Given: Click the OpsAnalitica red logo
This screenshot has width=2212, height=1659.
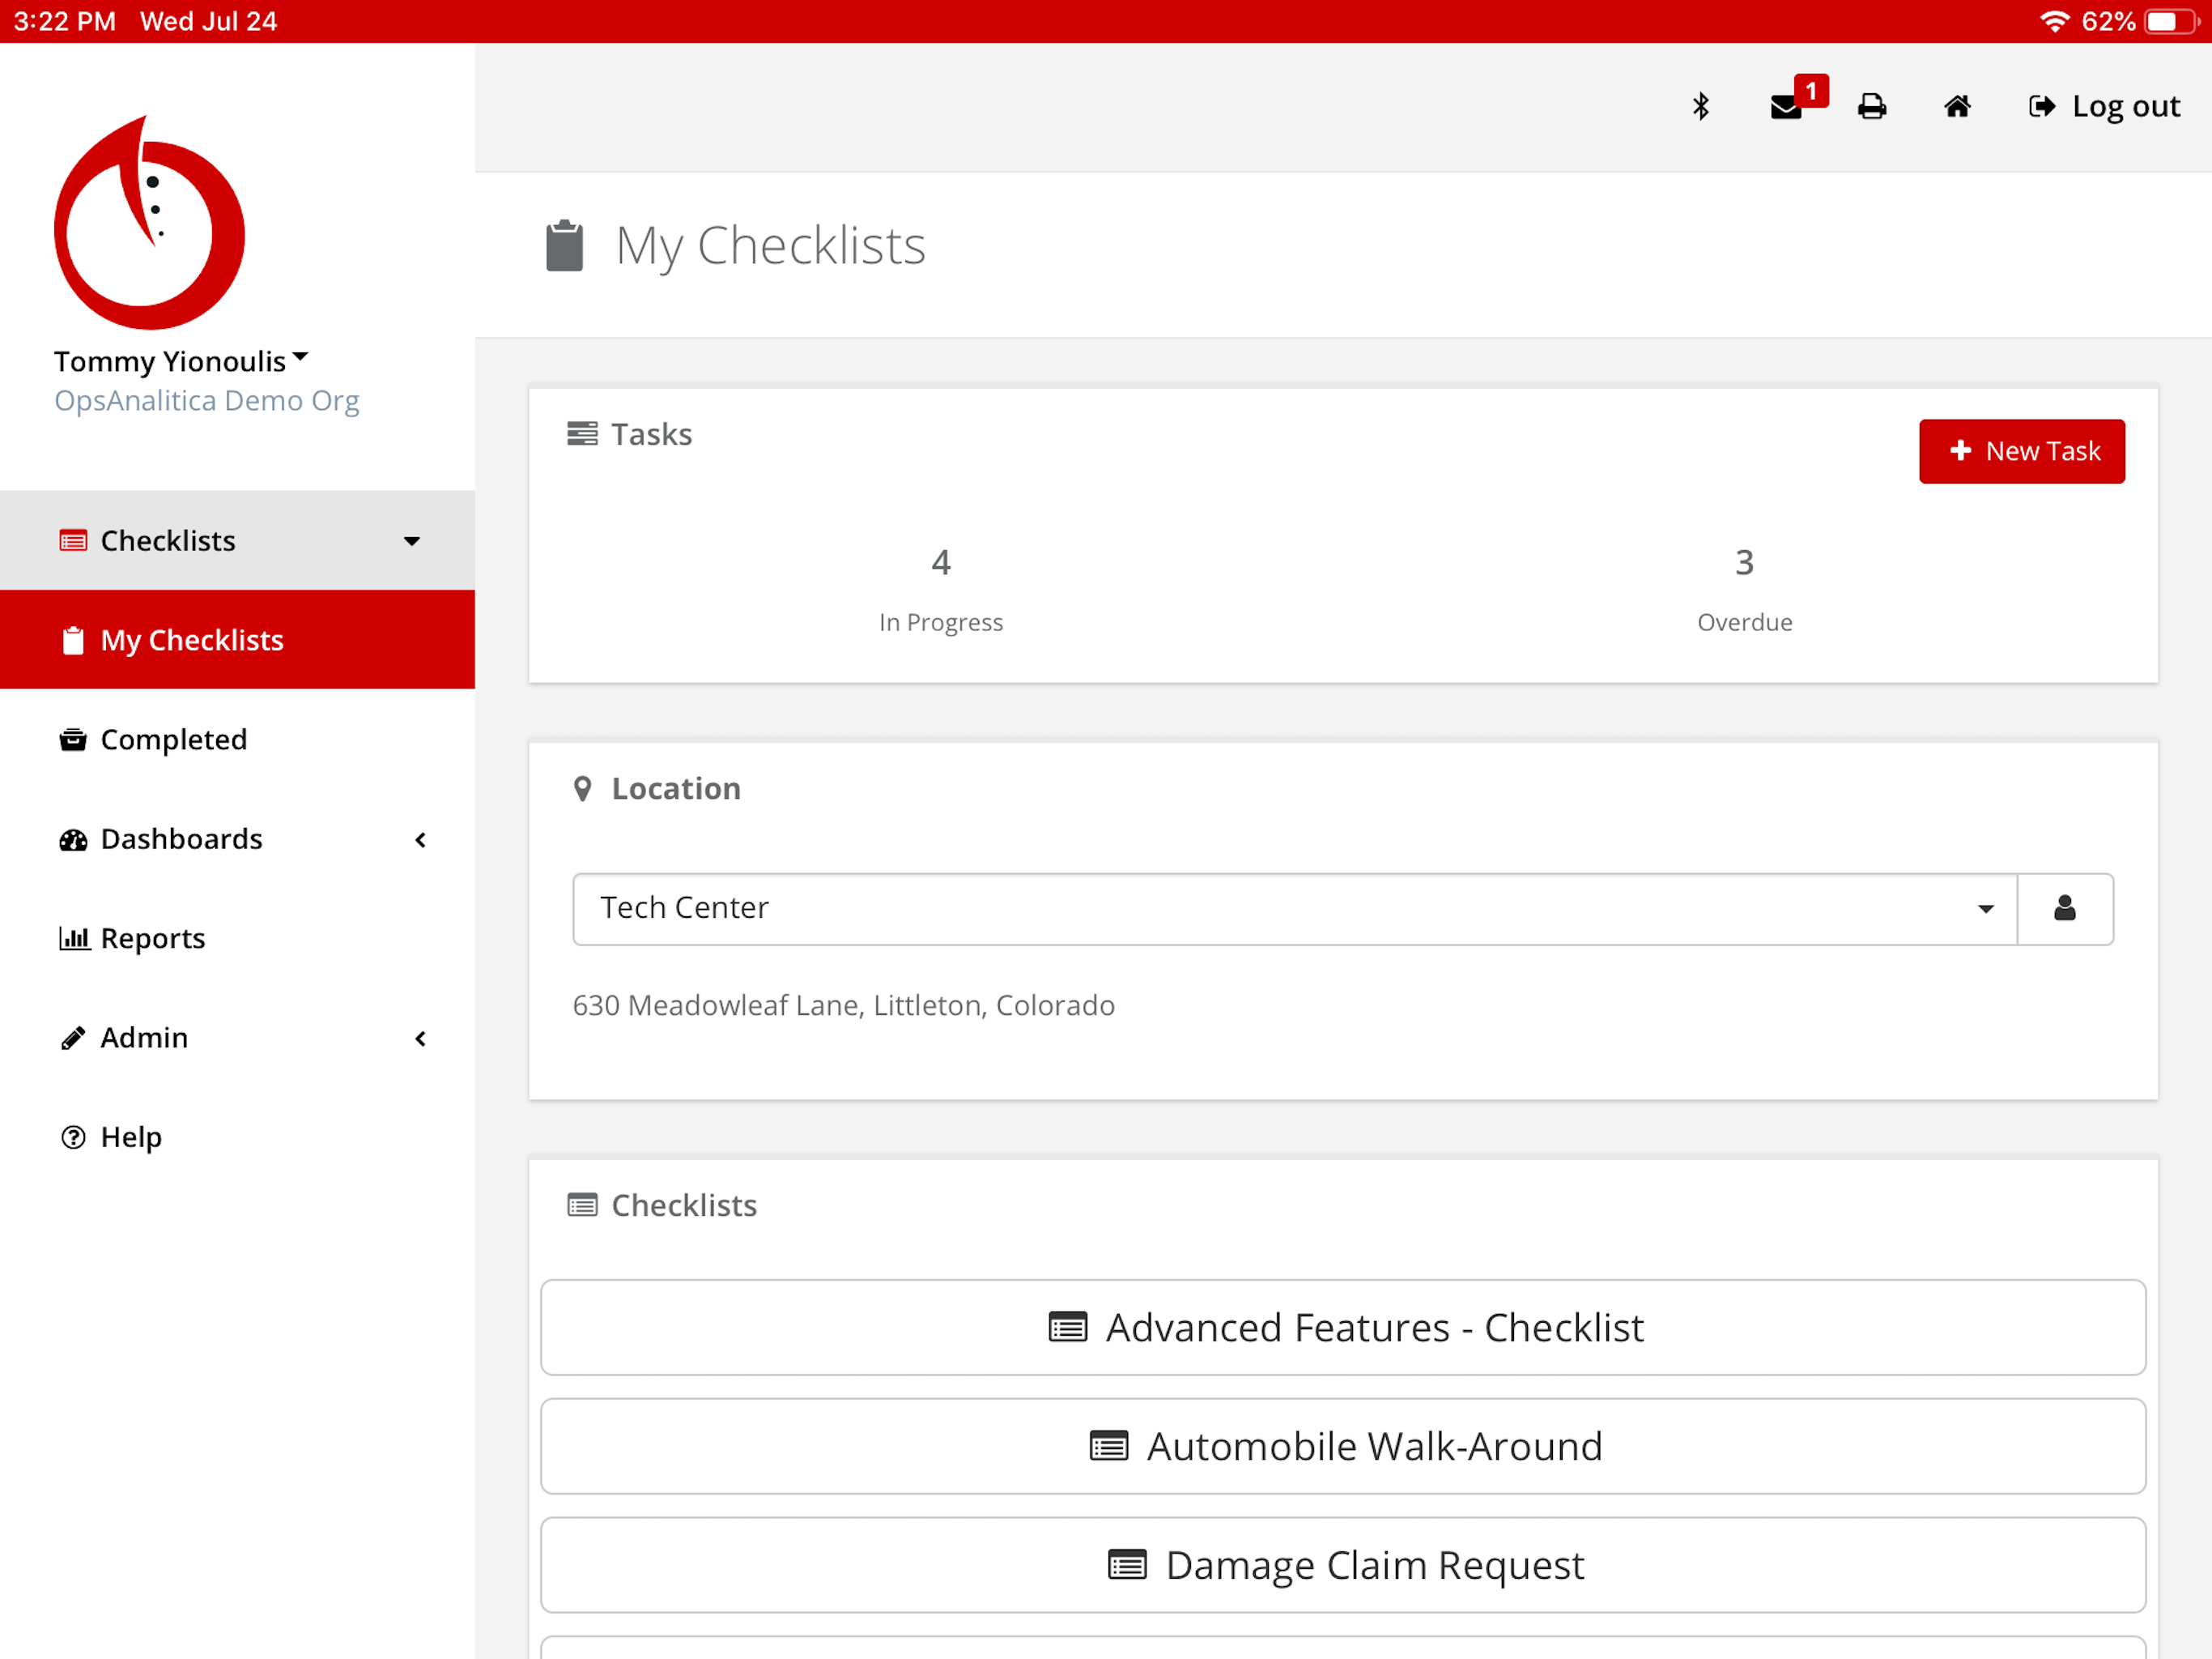Looking at the screenshot, I should [150, 224].
